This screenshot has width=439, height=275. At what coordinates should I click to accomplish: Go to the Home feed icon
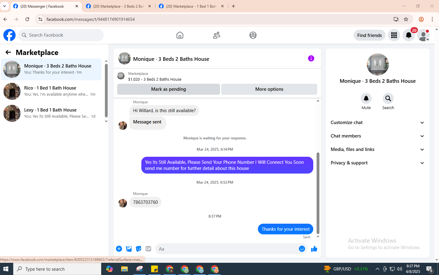pos(180,35)
